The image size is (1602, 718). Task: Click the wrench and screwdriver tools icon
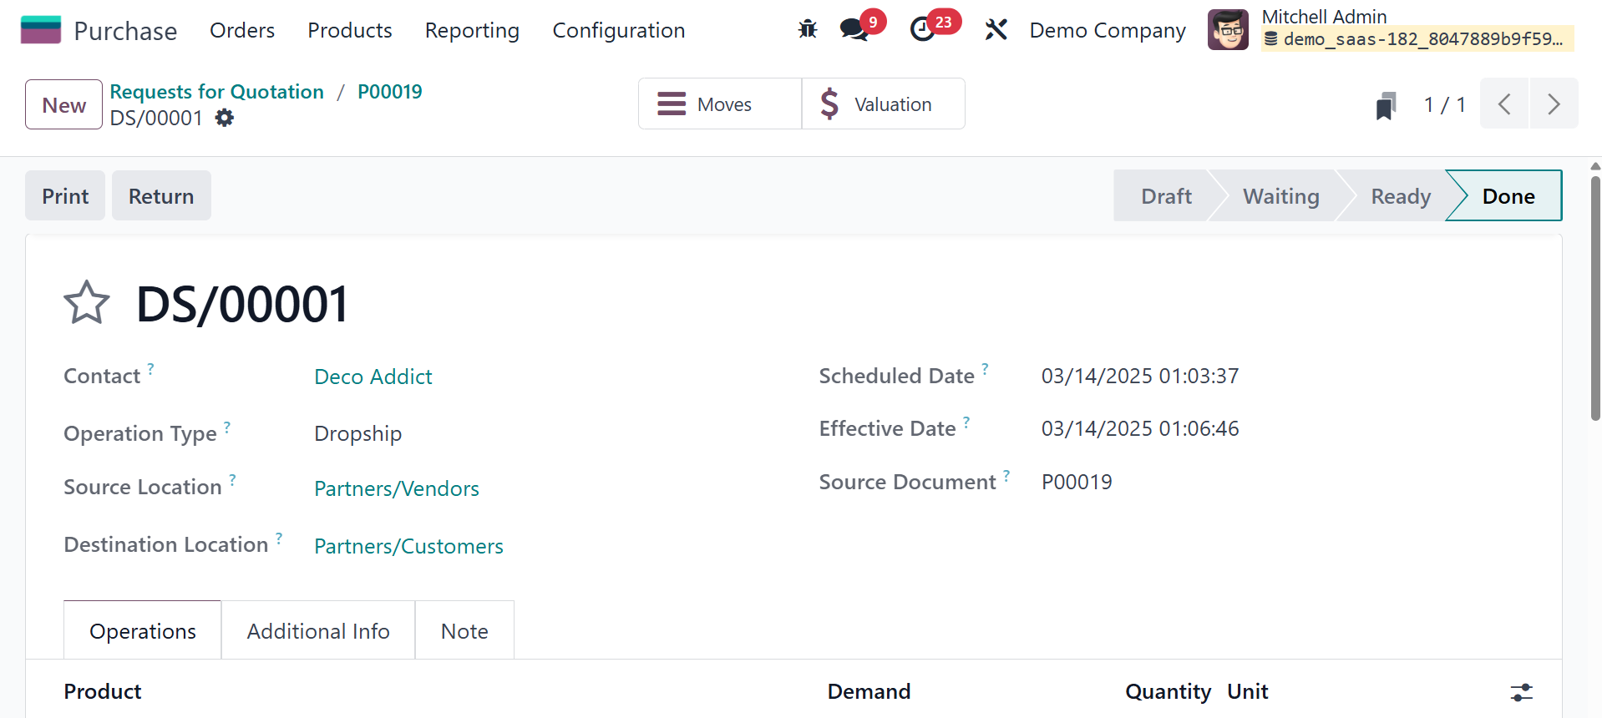[996, 30]
